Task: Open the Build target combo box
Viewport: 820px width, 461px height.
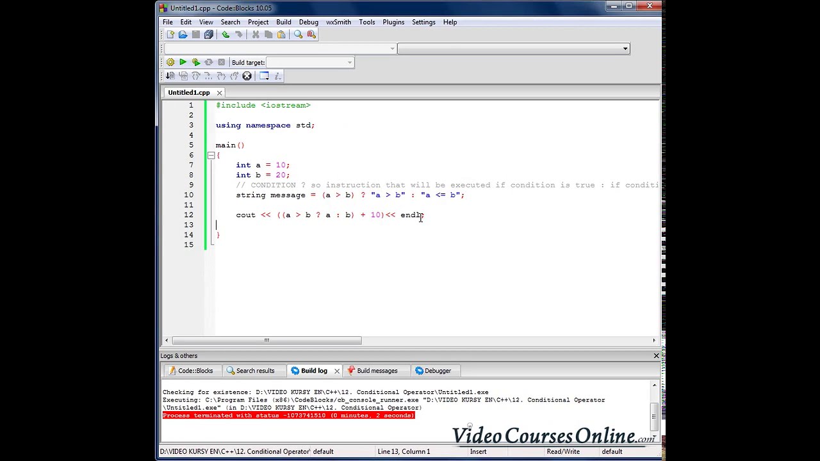Action: [x=310, y=62]
